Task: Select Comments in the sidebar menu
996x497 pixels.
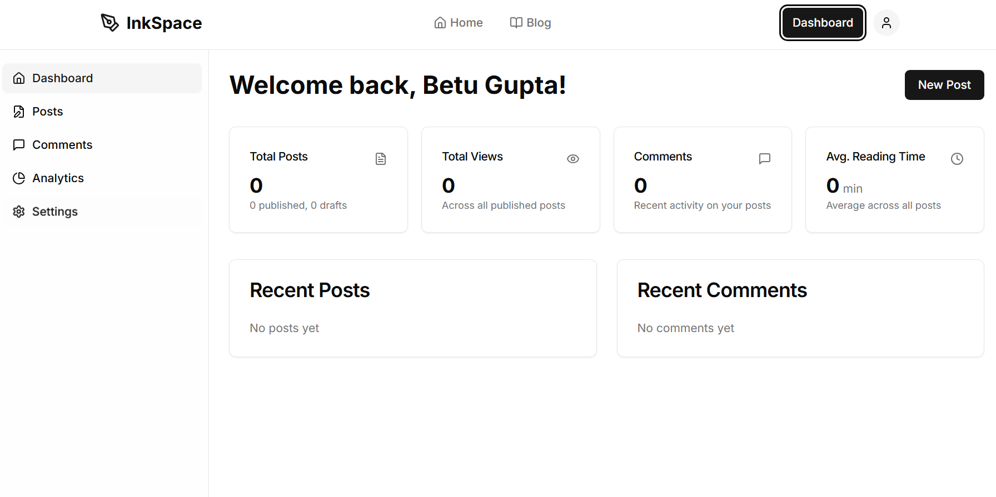Action: (62, 145)
